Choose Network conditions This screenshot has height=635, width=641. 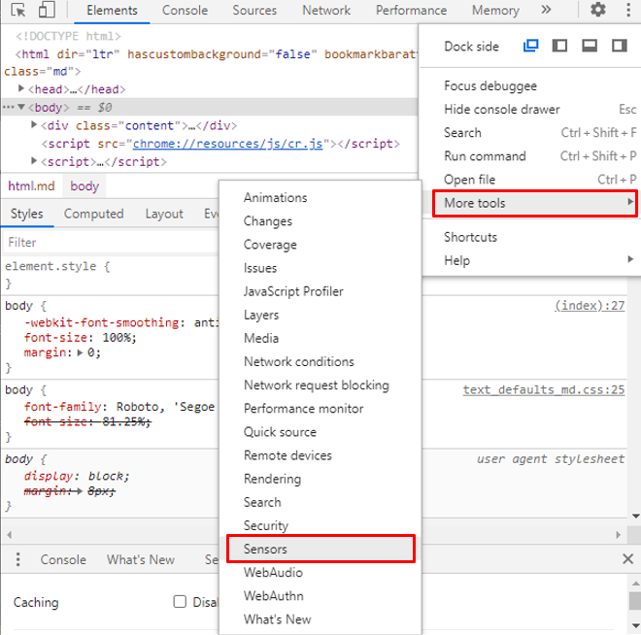[320, 361]
